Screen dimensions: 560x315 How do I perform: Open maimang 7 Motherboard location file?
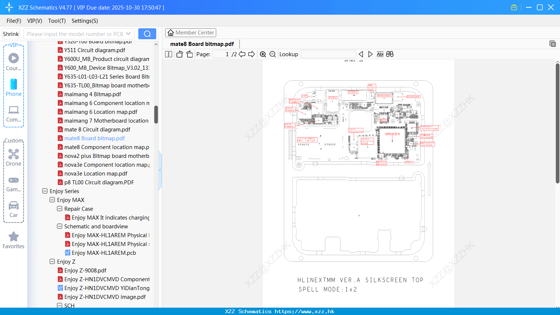click(107, 120)
